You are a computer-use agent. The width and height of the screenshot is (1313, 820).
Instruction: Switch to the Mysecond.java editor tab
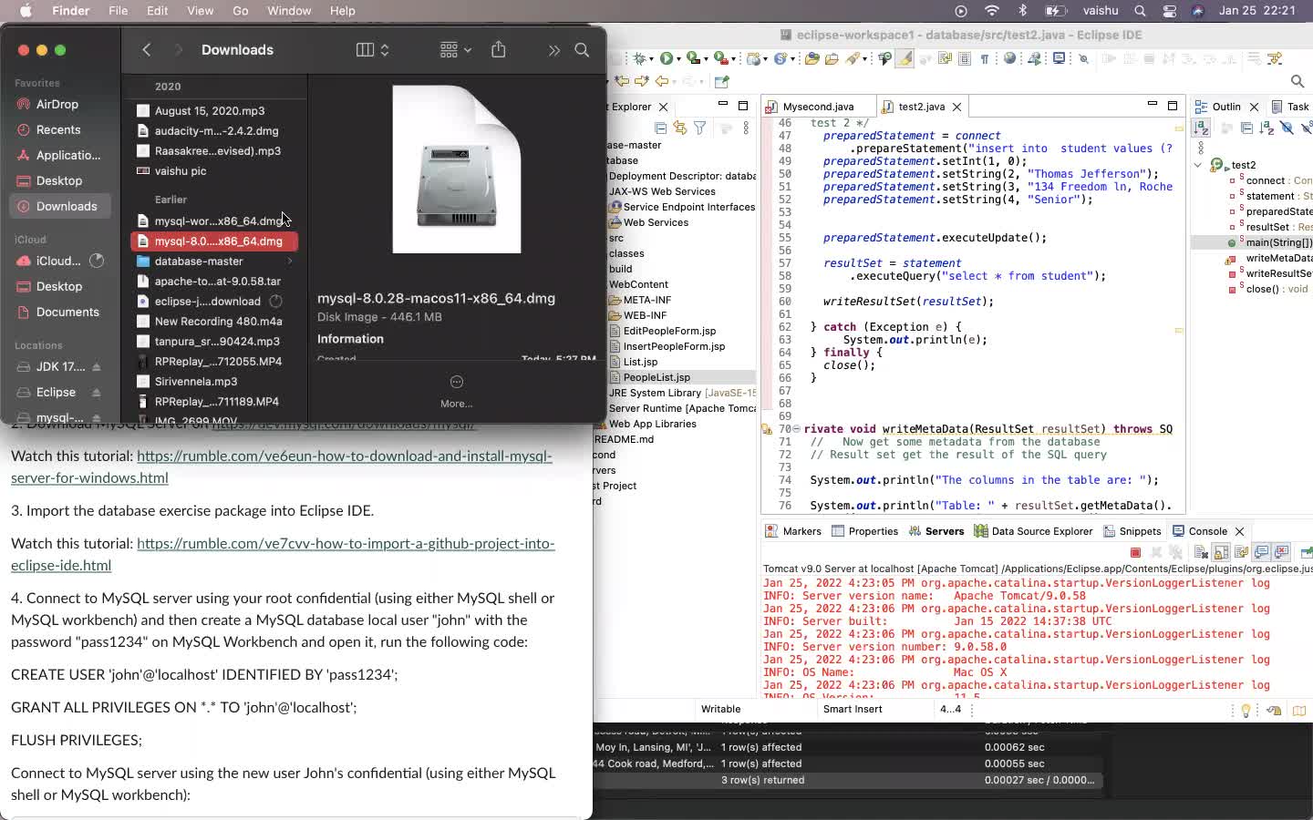[x=818, y=107]
